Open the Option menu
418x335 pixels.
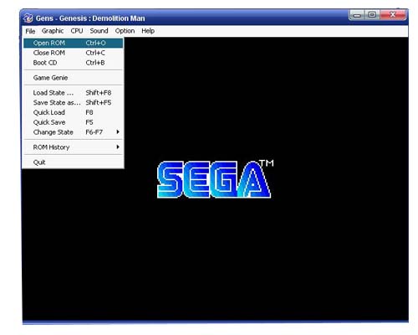pyautogui.click(x=125, y=31)
